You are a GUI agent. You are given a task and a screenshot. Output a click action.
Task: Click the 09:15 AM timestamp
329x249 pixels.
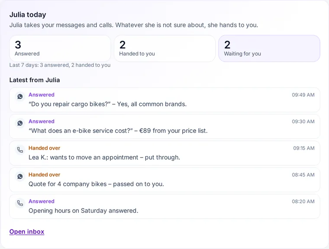coord(304,148)
